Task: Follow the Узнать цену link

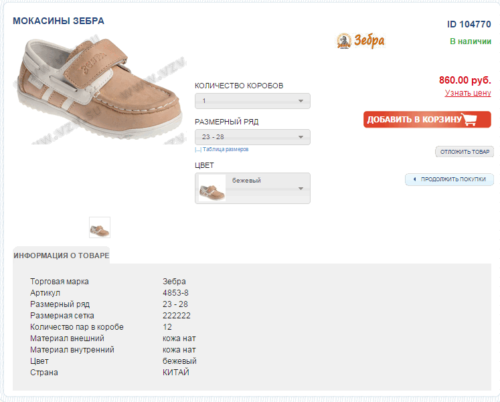Action: pyautogui.click(x=468, y=93)
